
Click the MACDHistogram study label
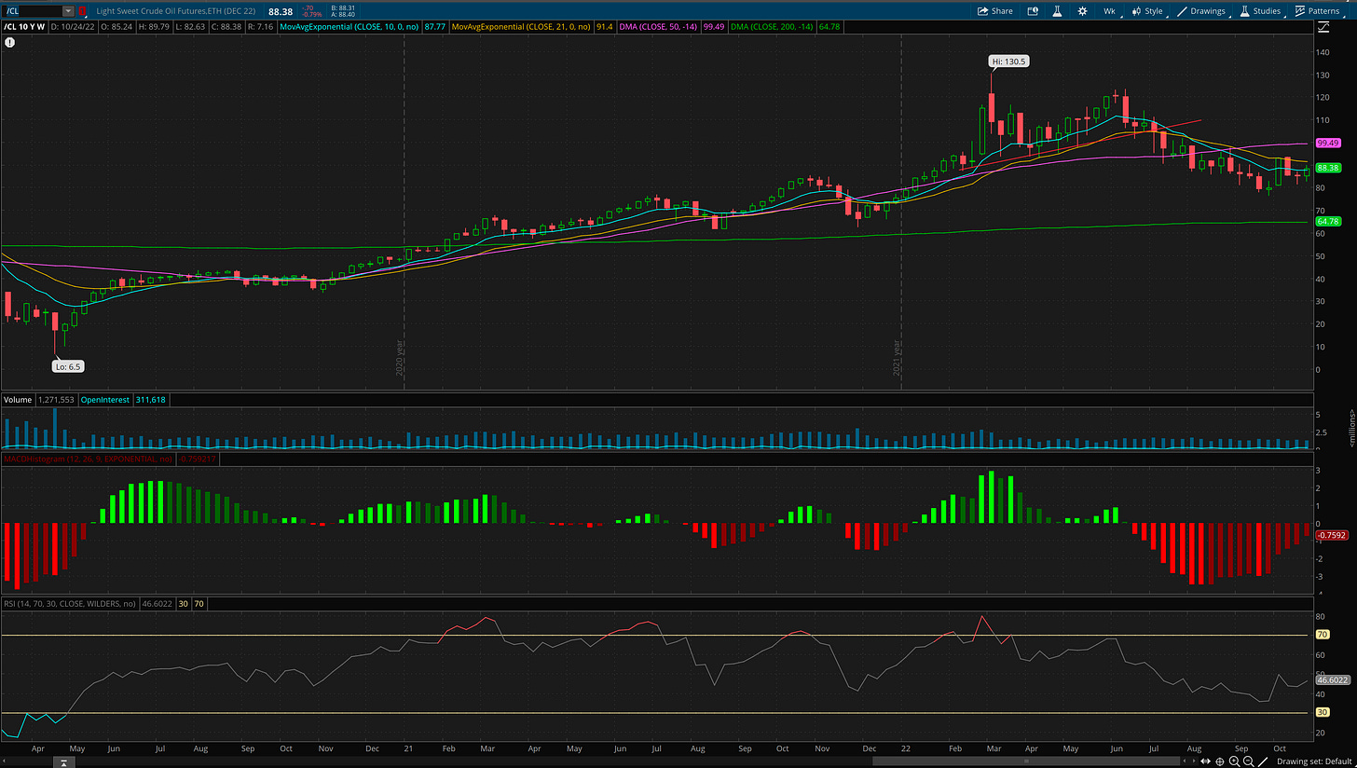(89, 459)
